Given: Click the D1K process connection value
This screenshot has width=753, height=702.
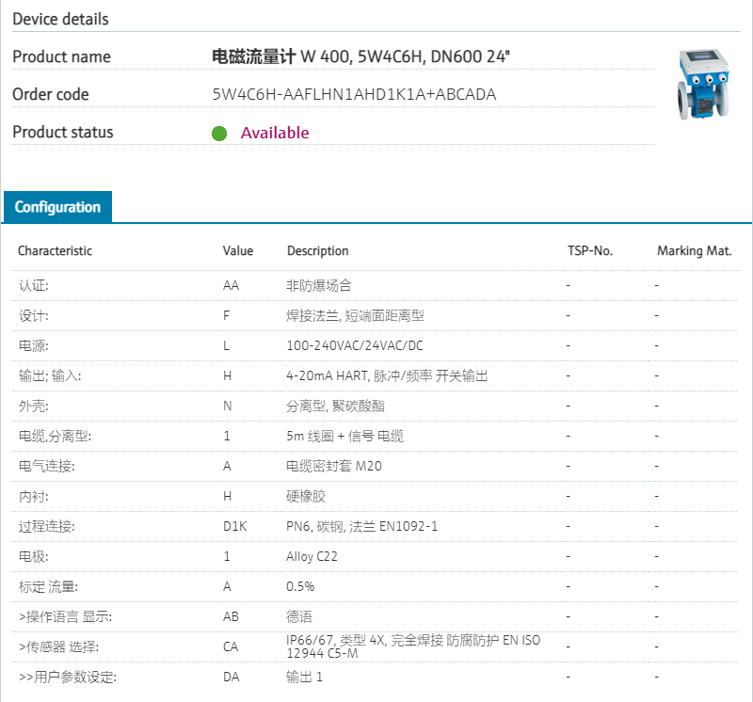Looking at the screenshot, I should [x=234, y=526].
